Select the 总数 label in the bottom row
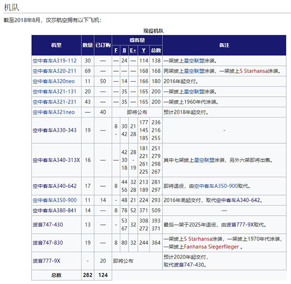Viewport: 291px width, 284px height. click(x=56, y=275)
